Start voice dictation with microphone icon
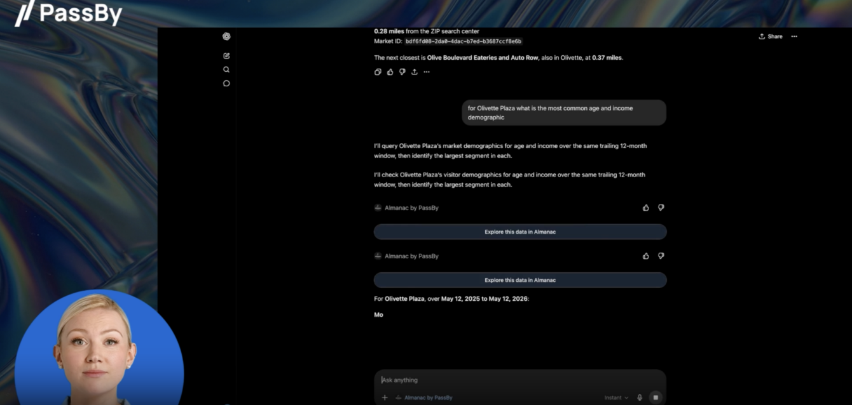852x405 pixels. pos(640,397)
